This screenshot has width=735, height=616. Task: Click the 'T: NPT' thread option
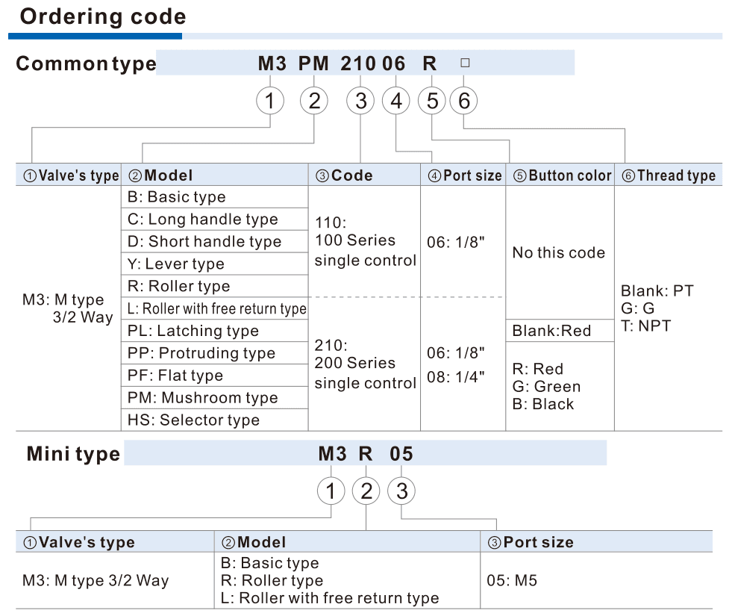[x=646, y=326]
